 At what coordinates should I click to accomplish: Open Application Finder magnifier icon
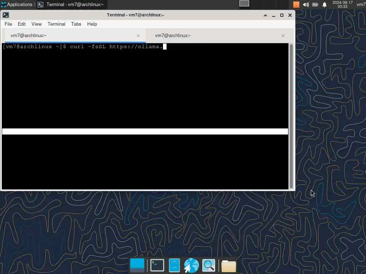pos(209,265)
